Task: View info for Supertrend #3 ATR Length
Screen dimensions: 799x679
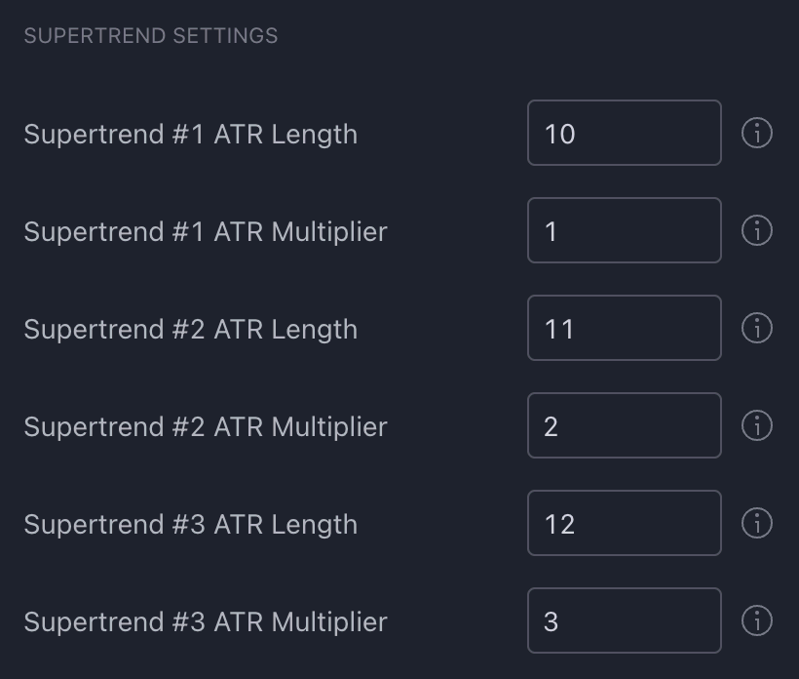Action: tap(757, 523)
